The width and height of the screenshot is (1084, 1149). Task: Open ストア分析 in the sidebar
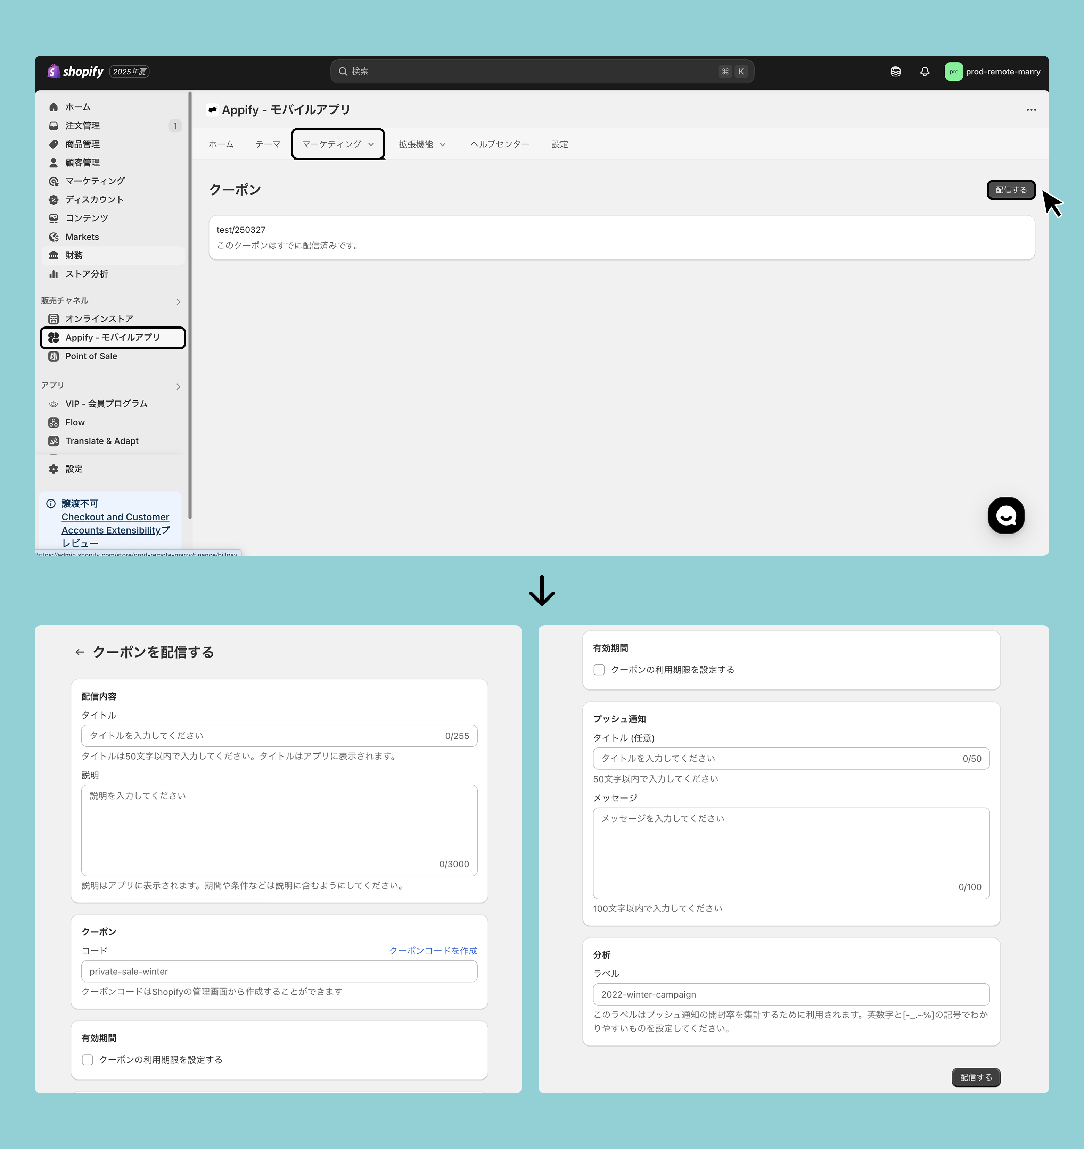pos(86,274)
